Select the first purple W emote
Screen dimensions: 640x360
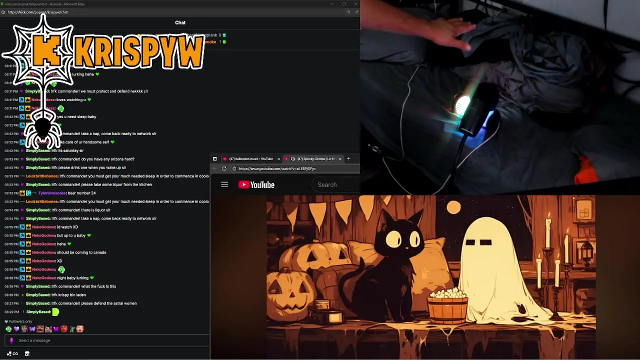[x=32, y=329]
